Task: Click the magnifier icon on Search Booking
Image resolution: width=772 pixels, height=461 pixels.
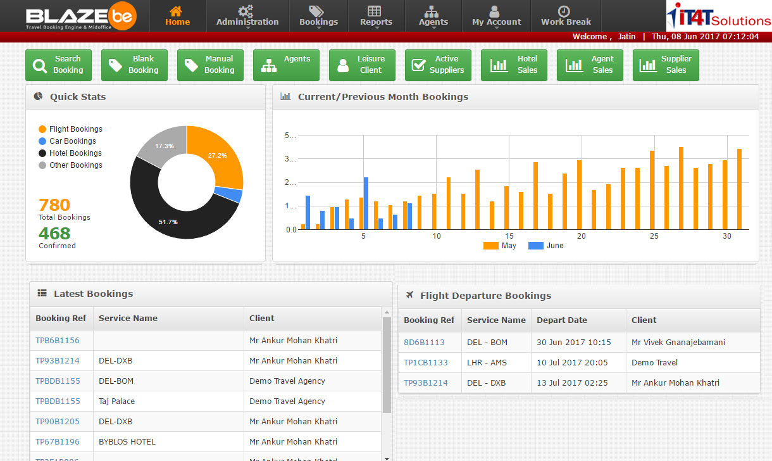Action: point(40,65)
